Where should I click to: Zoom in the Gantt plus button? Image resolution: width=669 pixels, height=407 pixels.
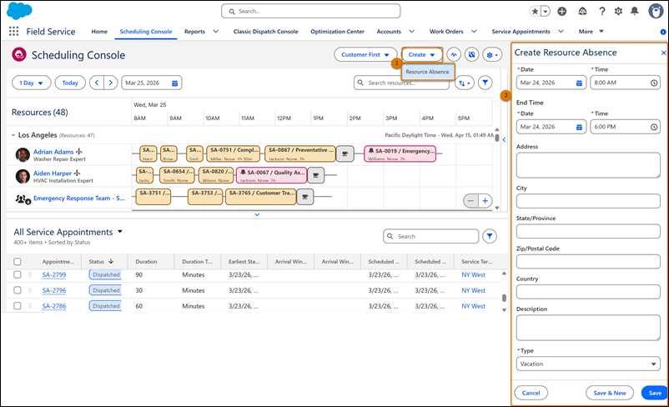coord(485,200)
